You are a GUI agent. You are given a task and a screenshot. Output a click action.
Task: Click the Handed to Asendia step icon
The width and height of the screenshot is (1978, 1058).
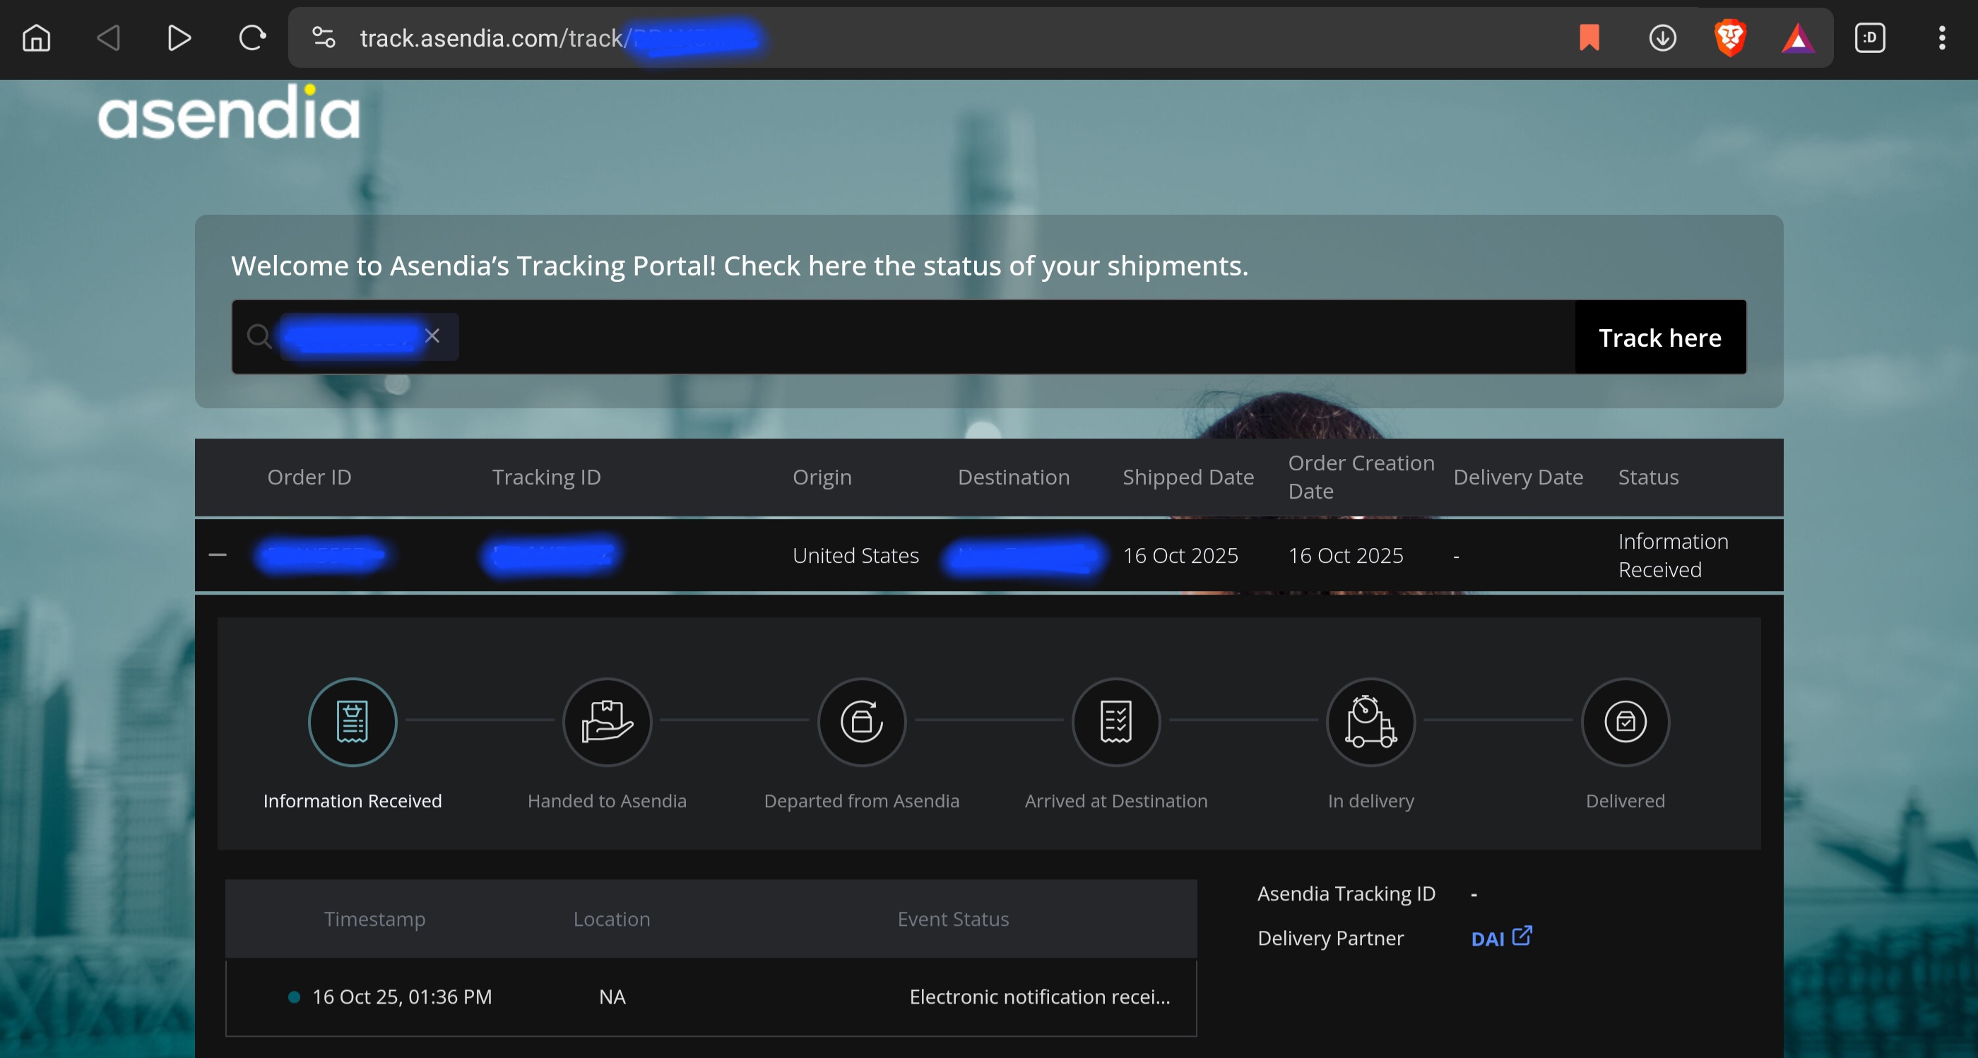click(x=607, y=722)
